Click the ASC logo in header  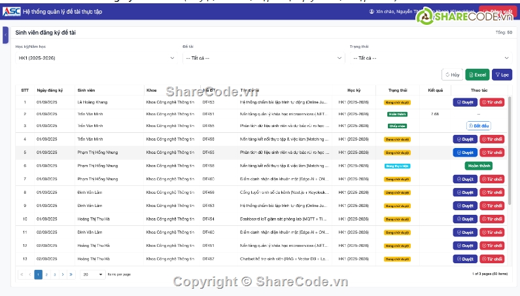(12, 12)
